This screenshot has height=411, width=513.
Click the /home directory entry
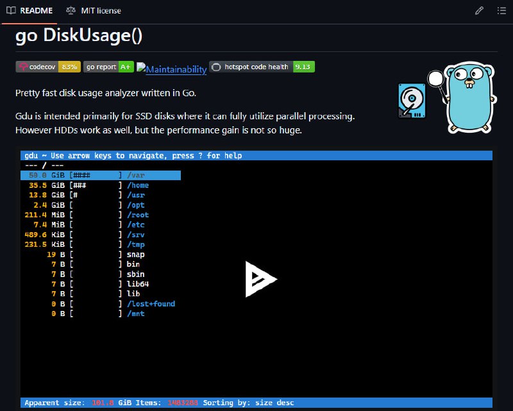pyautogui.click(x=138, y=185)
